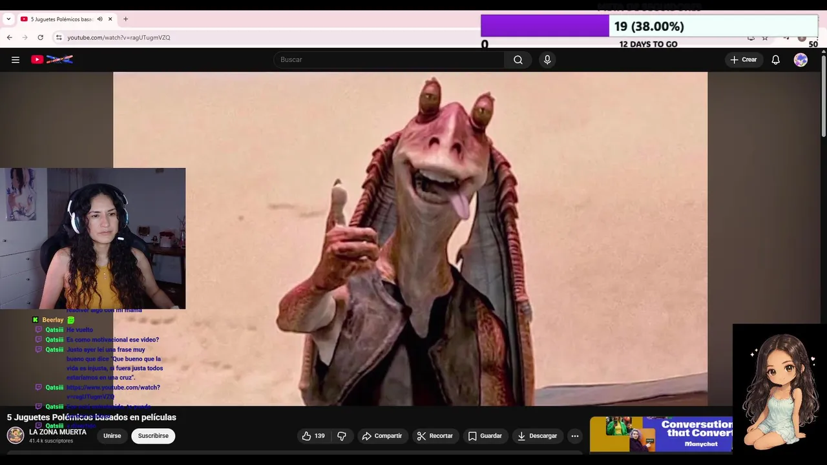
Task: Like the video with thumbs up
Action: click(313, 436)
